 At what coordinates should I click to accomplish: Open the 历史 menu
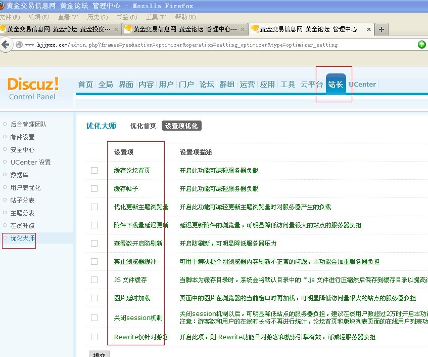(x=97, y=17)
